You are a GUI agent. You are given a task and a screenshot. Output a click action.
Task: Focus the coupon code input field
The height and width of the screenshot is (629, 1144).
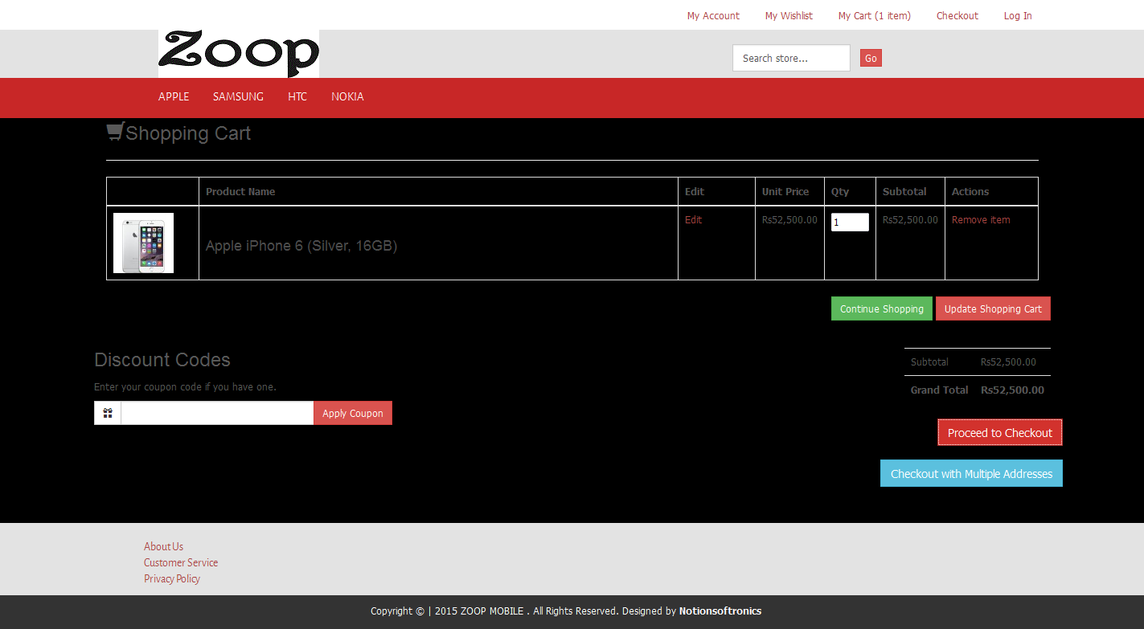[217, 413]
